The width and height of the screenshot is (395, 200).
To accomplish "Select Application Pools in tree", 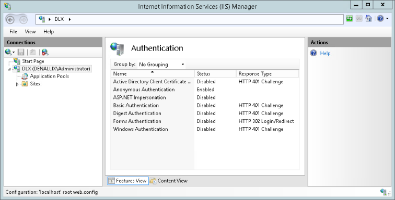I will [x=49, y=76].
